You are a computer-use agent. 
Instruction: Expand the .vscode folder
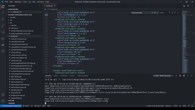pos(13,17)
